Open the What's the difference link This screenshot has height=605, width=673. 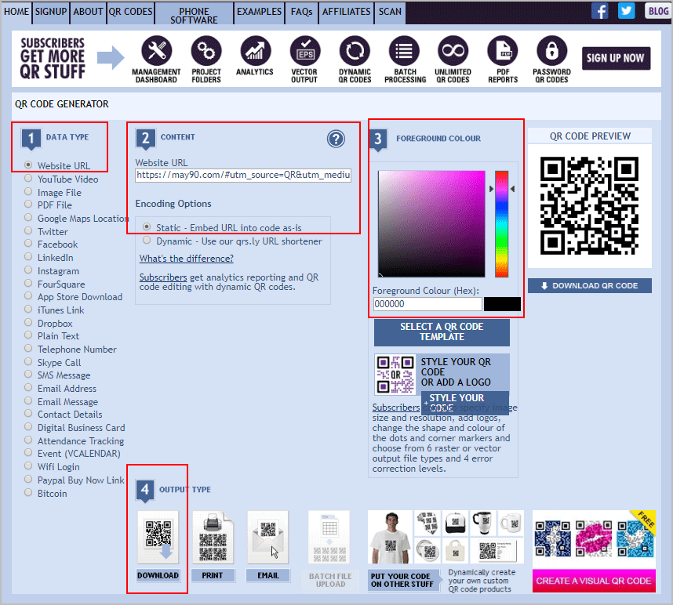click(x=186, y=258)
